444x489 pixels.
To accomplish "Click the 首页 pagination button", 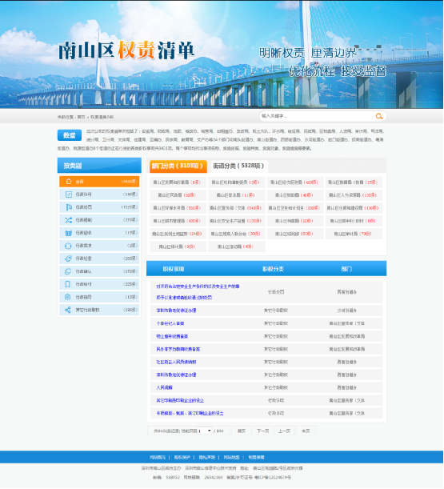I will click(242, 431).
